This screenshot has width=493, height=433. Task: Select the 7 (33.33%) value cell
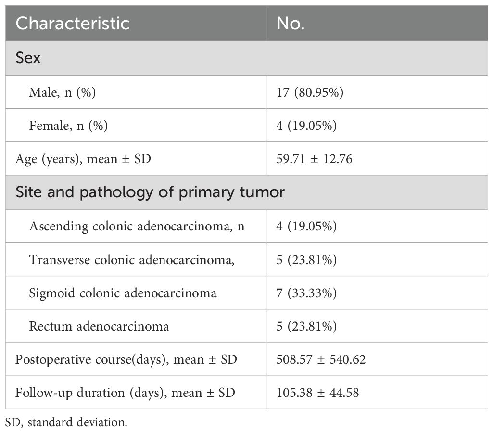click(306, 293)
